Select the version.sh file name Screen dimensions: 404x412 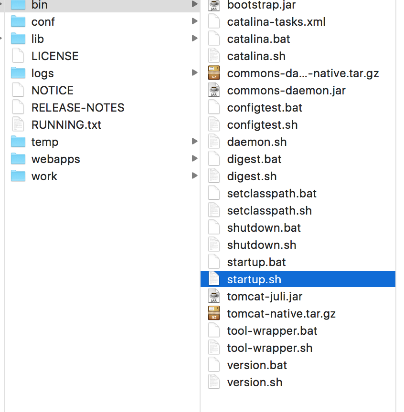[255, 382]
